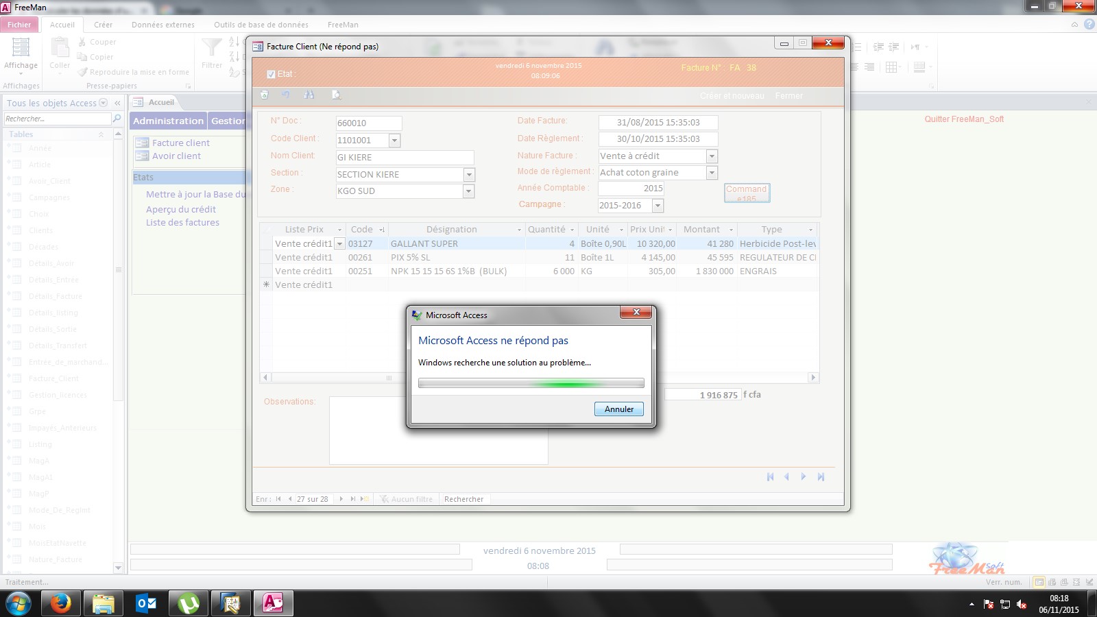
Task: Click Quitter FreeMan_Soft link
Action: coord(964,119)
